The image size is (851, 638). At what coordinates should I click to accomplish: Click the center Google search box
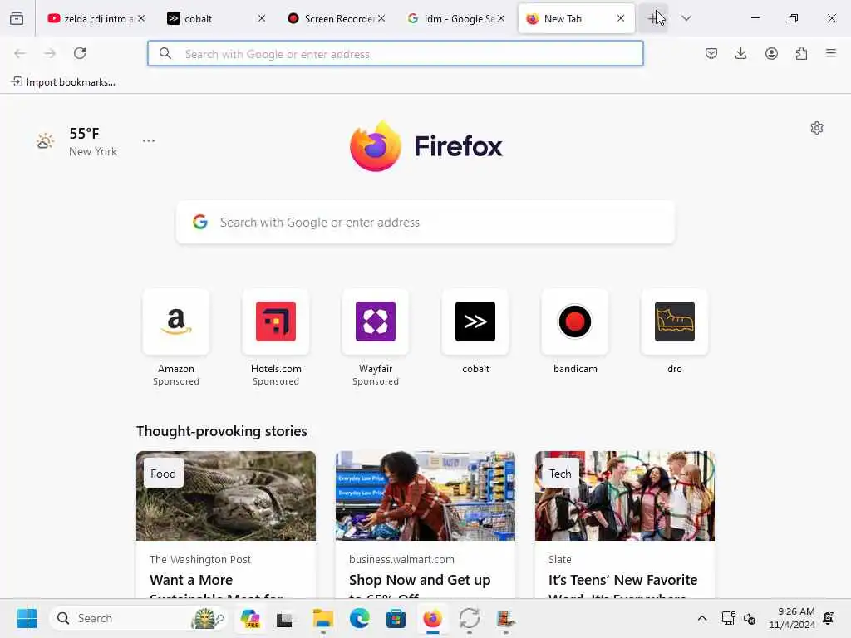[x=425, y=223]
